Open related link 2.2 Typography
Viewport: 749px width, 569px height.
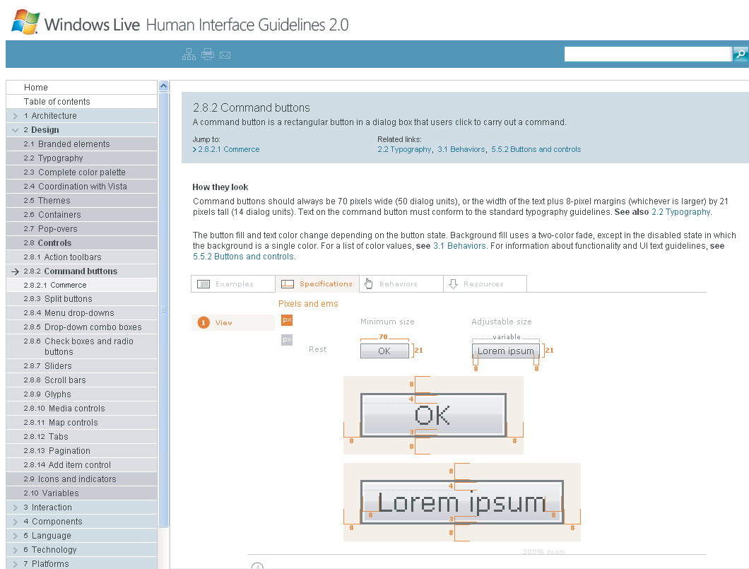pos(404,150)
